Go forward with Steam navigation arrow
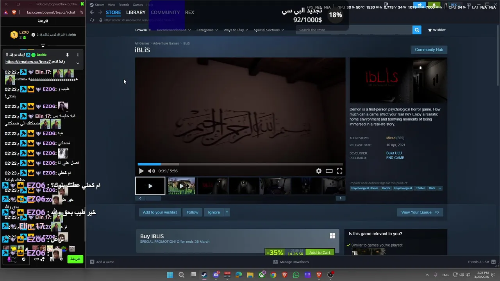Image resolution: width=500 pixels, height=281 pixels. coord(100,12)
